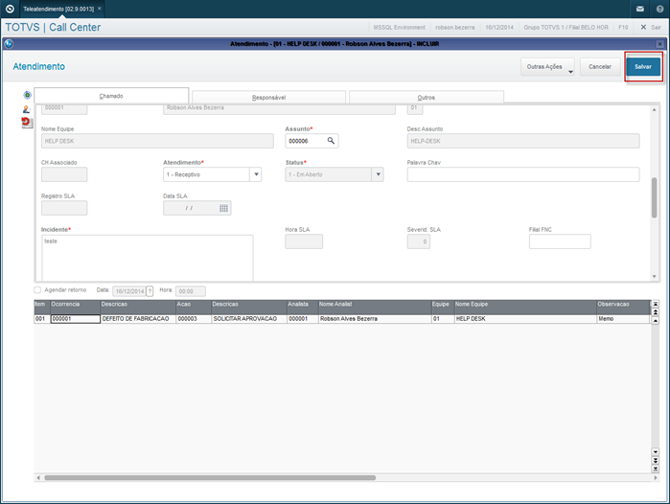The image size is (670, 504).
Task: Click the green circular icon beside the Chamado tab
Action: click(28, 95)
